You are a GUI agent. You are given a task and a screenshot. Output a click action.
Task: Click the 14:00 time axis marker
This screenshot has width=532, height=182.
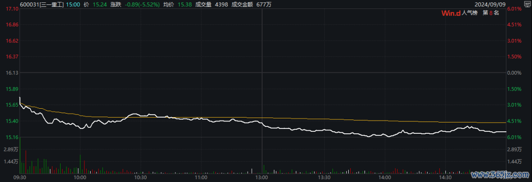pyautogui.click(x=384, y=178)
